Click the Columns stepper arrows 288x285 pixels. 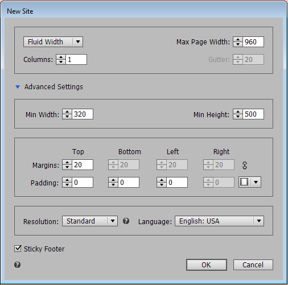[x=61, y=60]
